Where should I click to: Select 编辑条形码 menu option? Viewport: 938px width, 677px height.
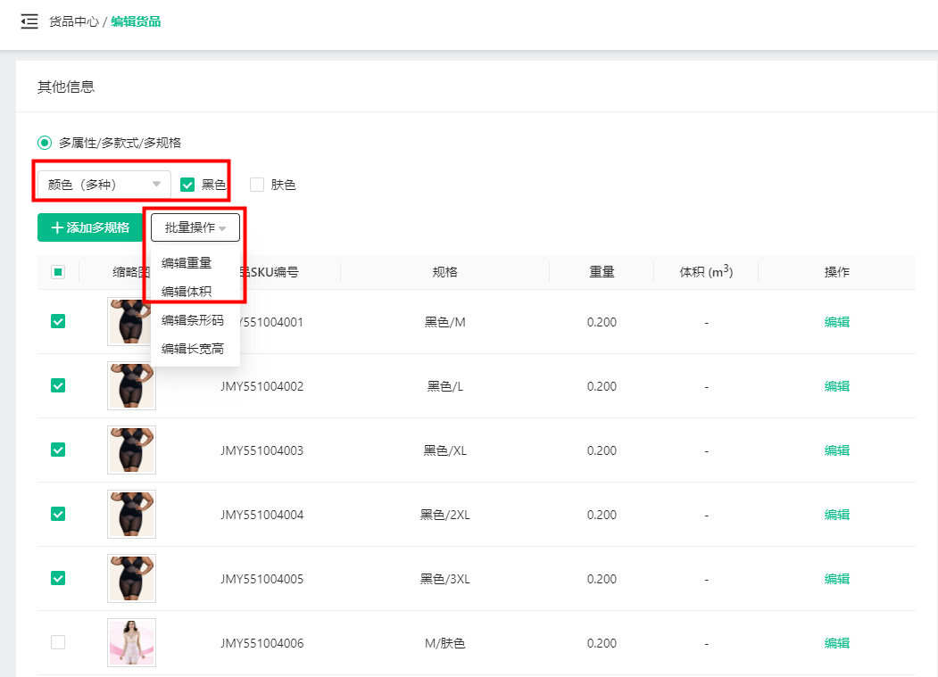(193, 320)
